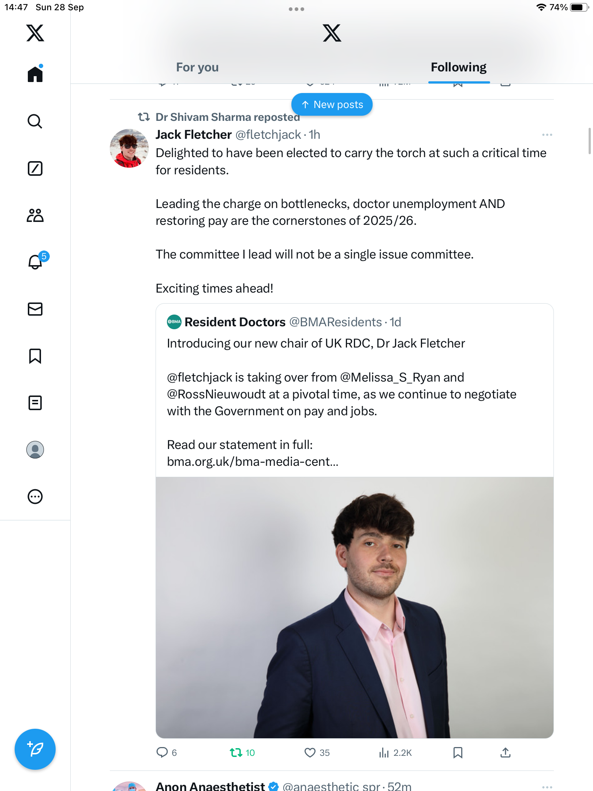Bookmark Jack Fletcher's post
593x791 pixels.
pos(458,753)
